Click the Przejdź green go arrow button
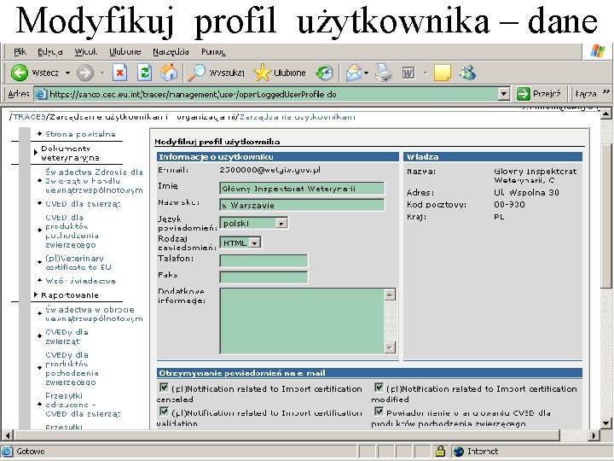This screenshot has height=461, width=614. pos(523,94)
